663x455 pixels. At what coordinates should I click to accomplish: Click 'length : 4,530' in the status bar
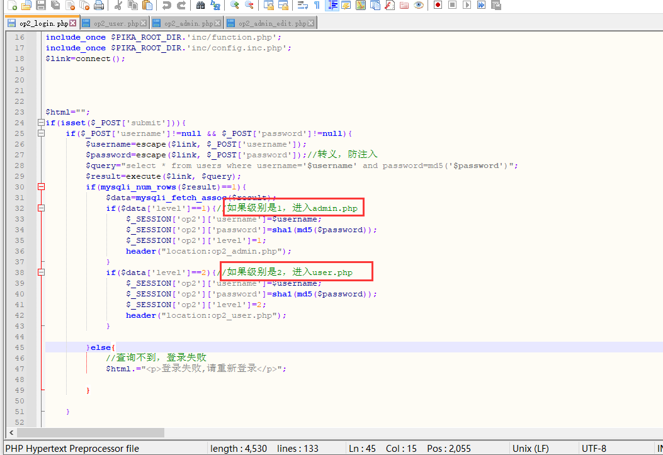coord(239,448)
